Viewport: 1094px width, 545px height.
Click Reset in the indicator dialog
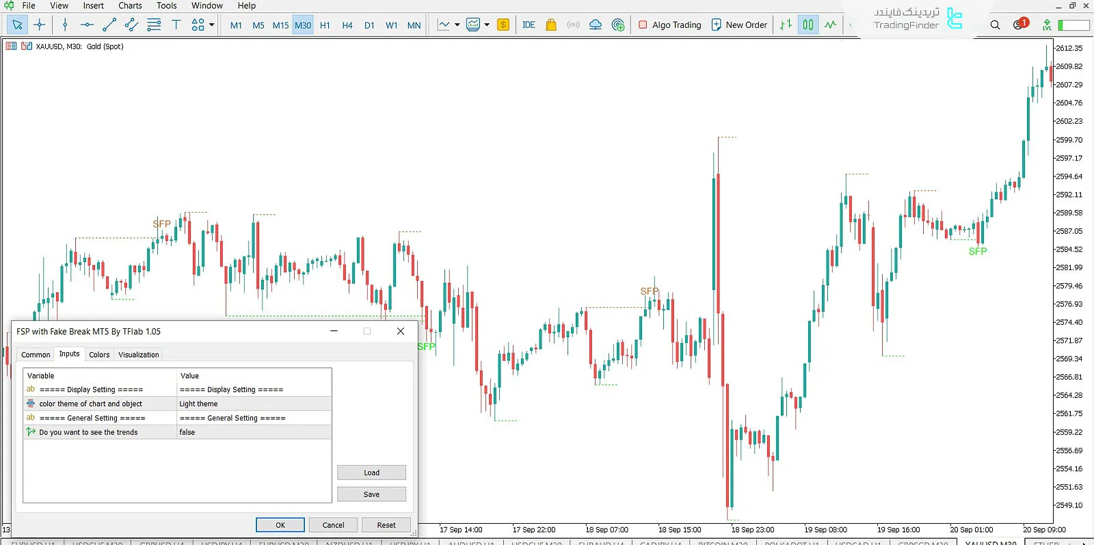[x=386, y=525]
